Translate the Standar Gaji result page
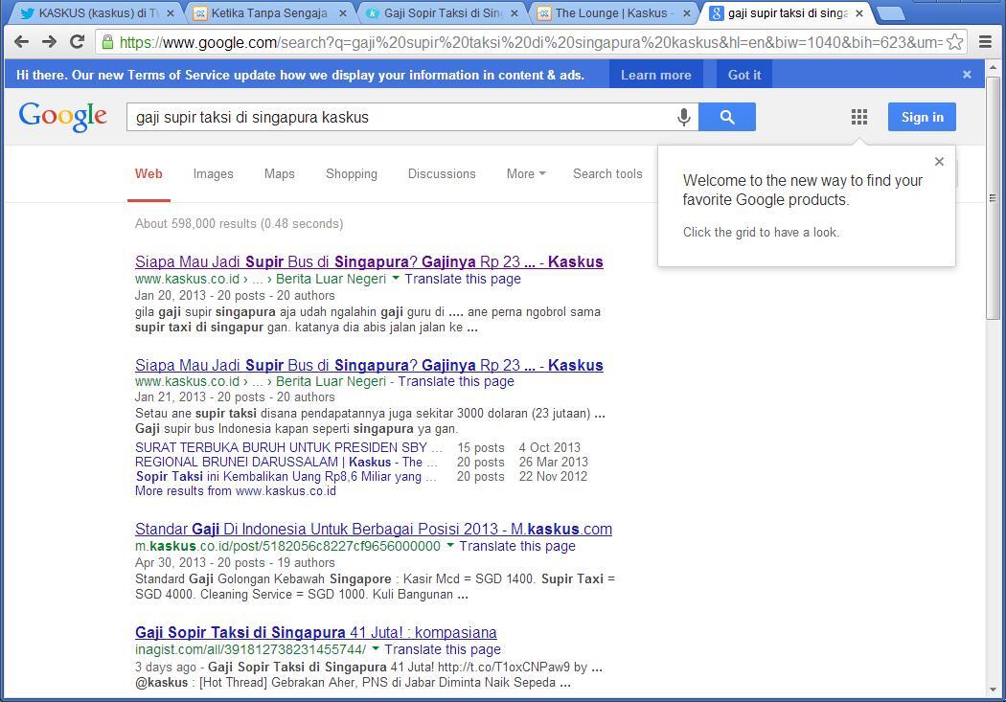The image size is (1006, 702). (517, 546)
